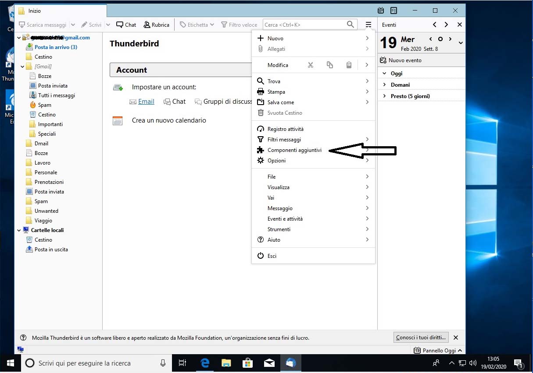Open Nuovo menu entry
The image size is (533, 373).
313,39
